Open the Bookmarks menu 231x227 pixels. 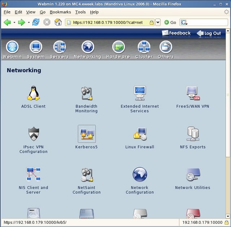coord(60,12)
